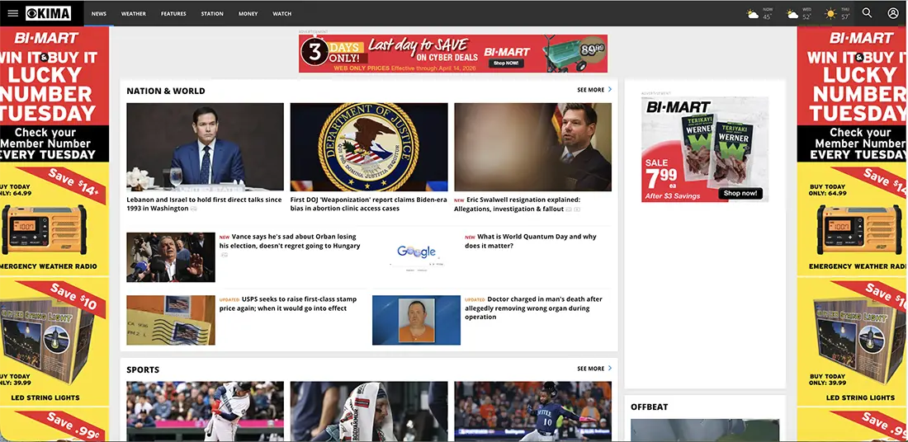The image size is (908, 442).
Task: Open Eric Swalwell resignation explained headline
Action: point(517,205)
